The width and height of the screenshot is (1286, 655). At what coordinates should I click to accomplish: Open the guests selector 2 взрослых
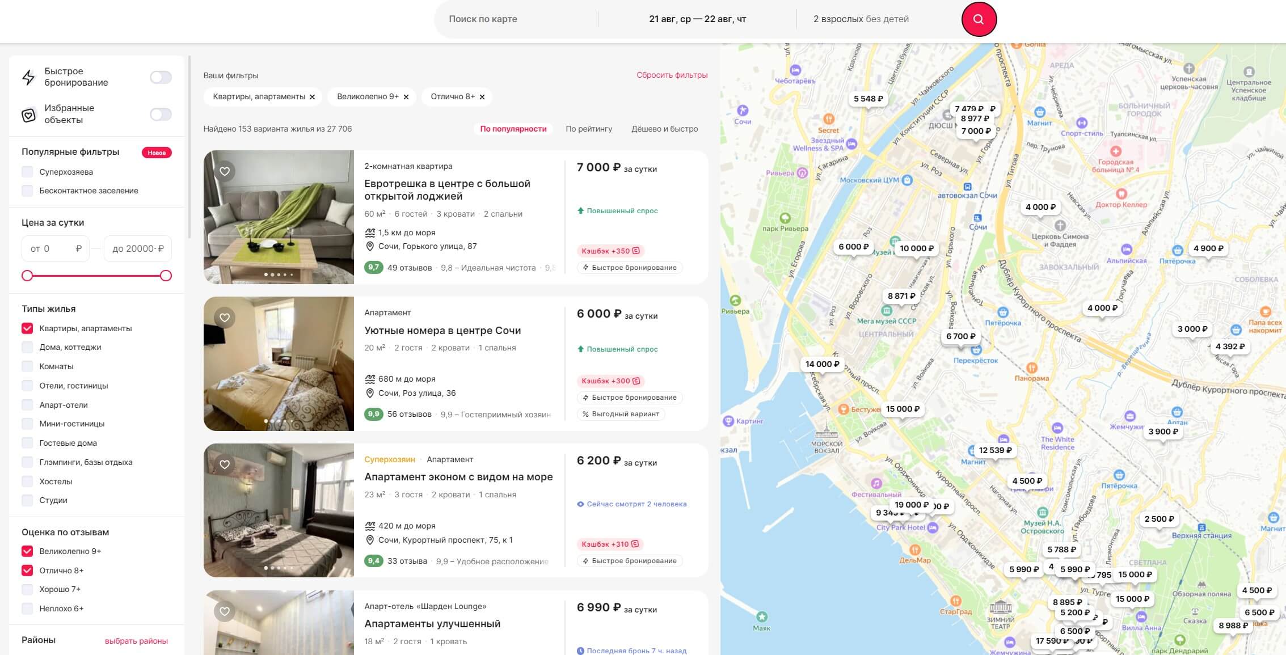coord(861,19)
